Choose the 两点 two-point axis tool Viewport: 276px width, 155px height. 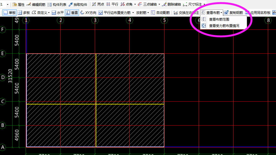click(98, 4)
